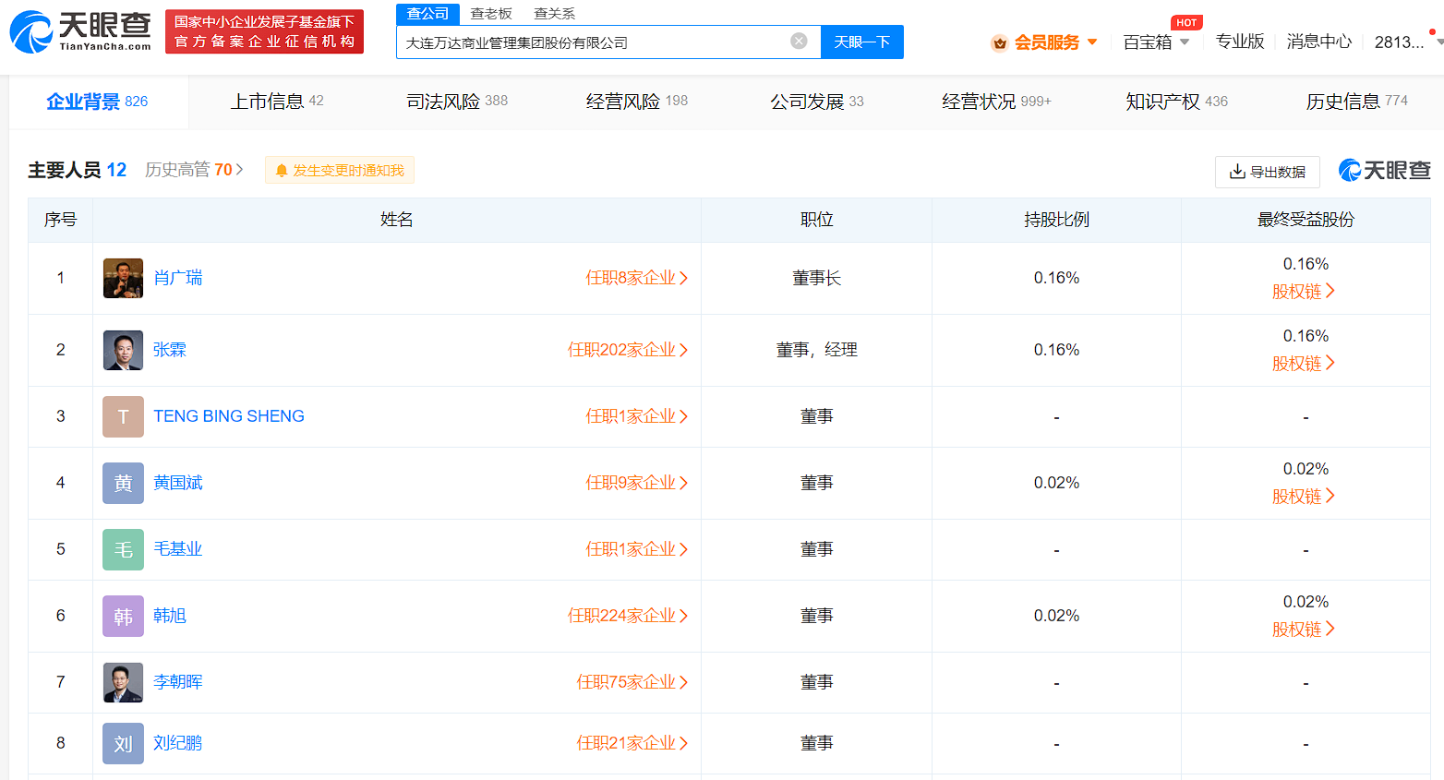
Task: Click the Tianyancha logo in top left
Action: pyautogui.click(x=78, y=30)
